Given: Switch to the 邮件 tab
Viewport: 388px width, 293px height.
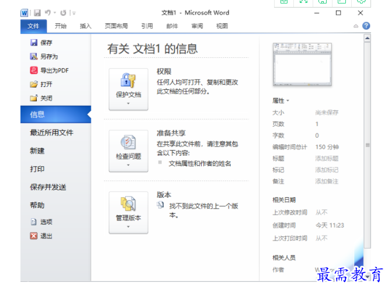Looking at the screenshot, I should [x=172, y=26].
